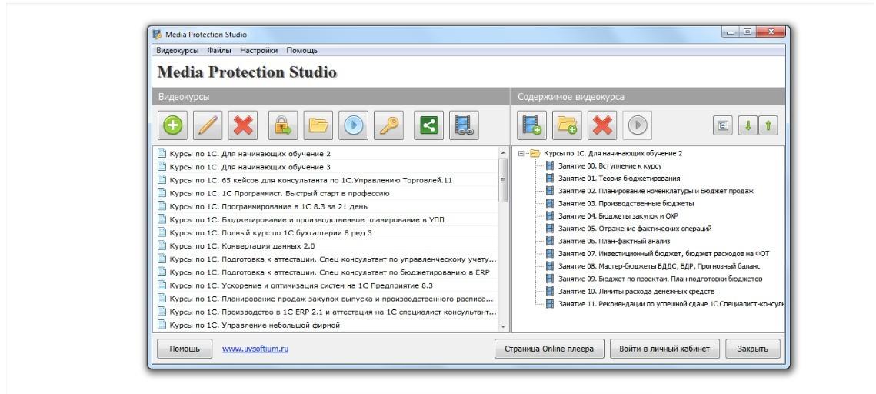876x394 pixels.
Task: Open the www.uvsoftium.ru link
Action: tap(250, 349)
